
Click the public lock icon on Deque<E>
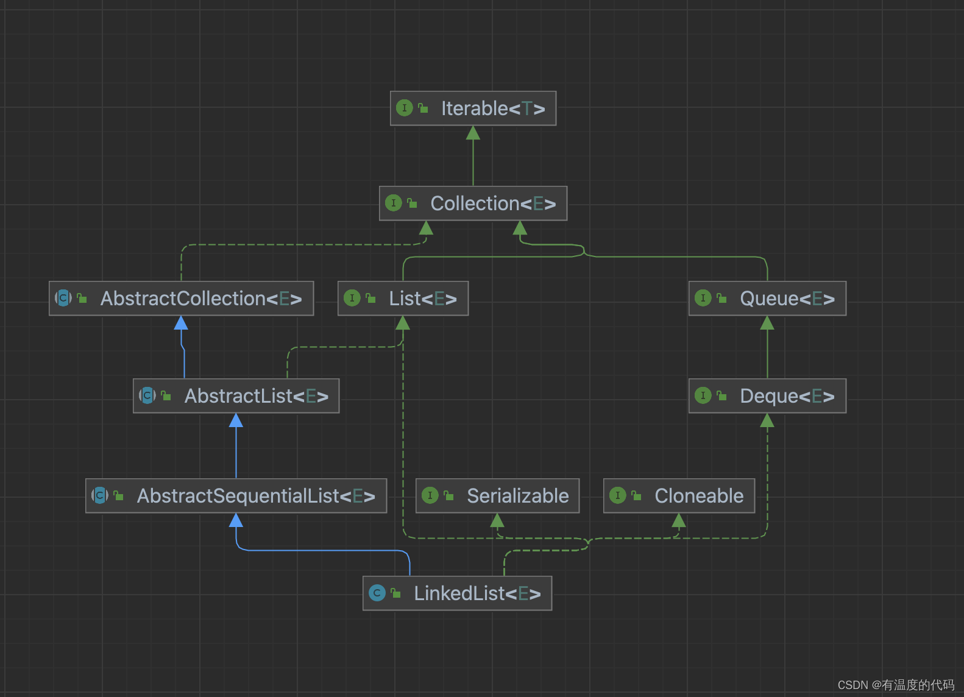721,395
